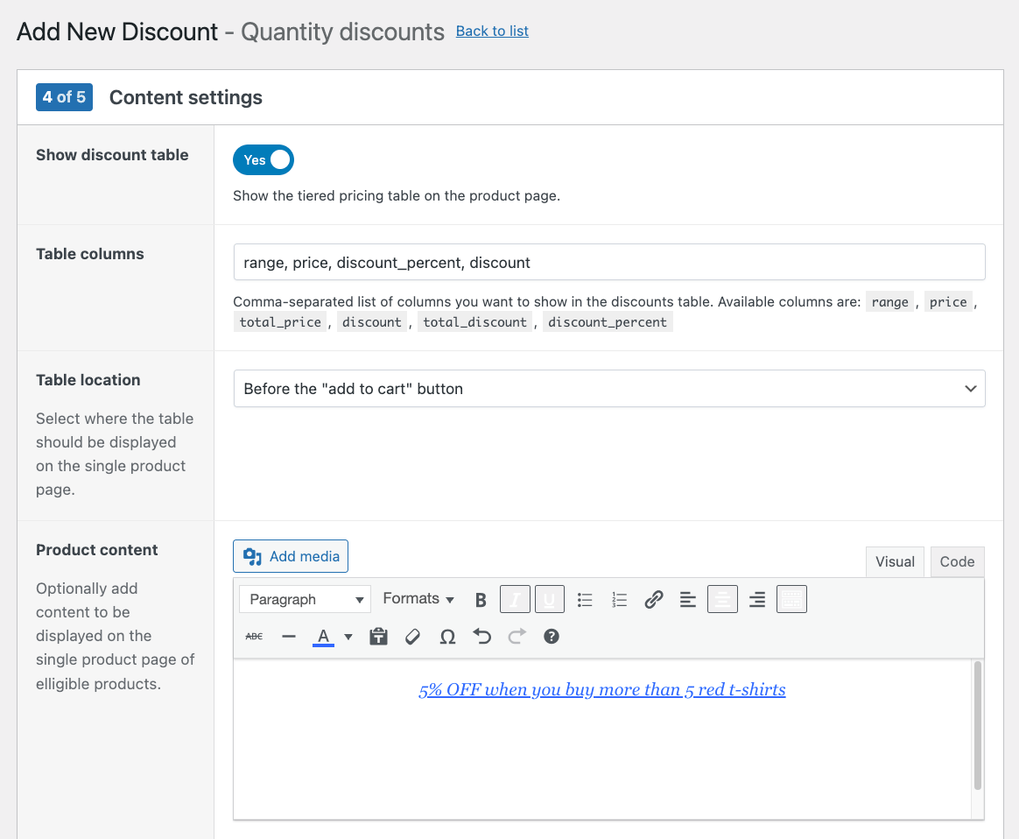1019x839 pixels.
Task: Insert a bulleted list
Action: 585,599
